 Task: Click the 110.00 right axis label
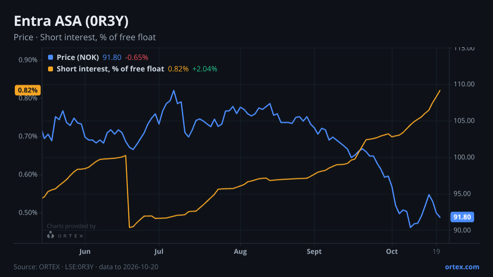(x=464, y=84)
